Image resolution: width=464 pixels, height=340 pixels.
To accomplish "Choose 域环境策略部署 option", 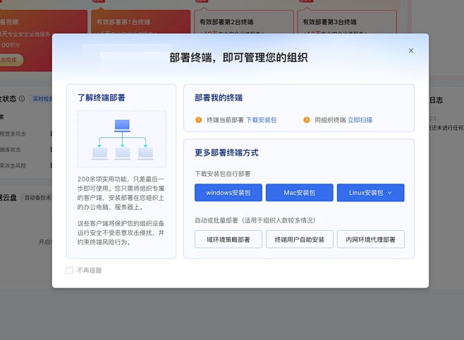I will point(228,239).
